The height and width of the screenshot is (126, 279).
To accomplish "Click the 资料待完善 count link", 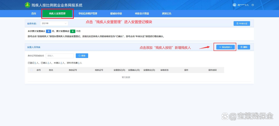I will coord(79,63).
